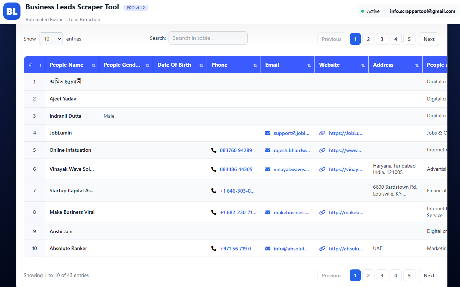
Task: Open the support@jobl... email link
Action: coord(291,133)
